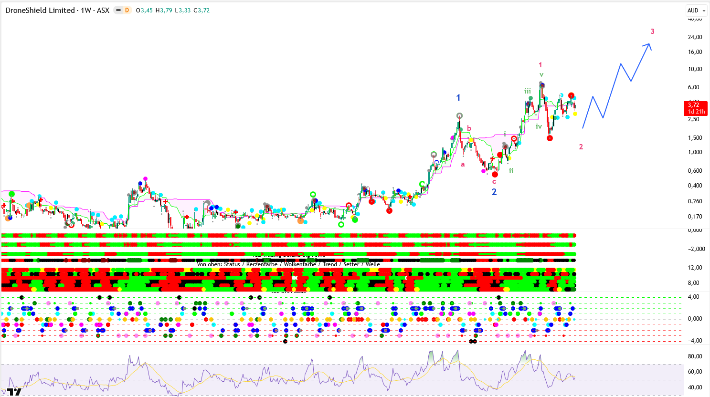Click the orange D delayed-data badge

[x=127, y=10]
